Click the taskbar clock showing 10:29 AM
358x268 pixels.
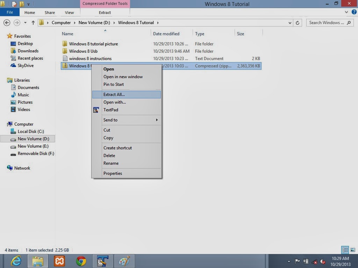tap(340, 261)
